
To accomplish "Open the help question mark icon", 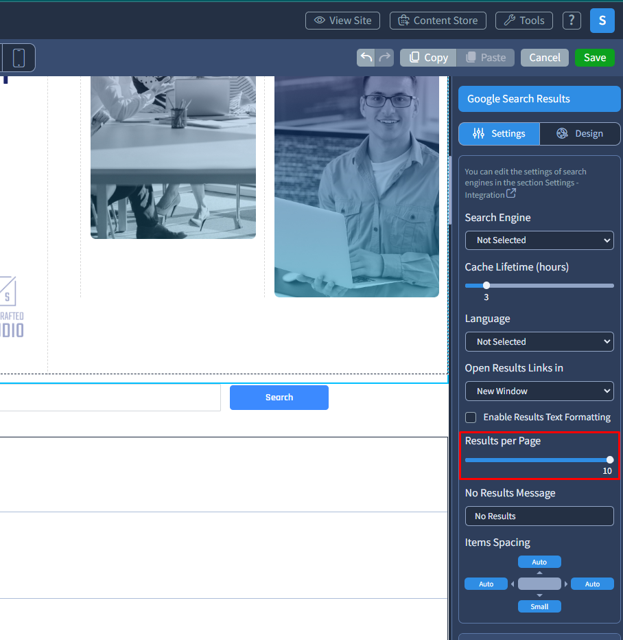I will [572, 21].
